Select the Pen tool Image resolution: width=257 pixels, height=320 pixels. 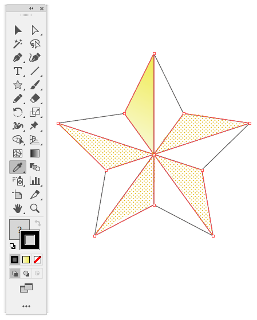tap(18, 58)
